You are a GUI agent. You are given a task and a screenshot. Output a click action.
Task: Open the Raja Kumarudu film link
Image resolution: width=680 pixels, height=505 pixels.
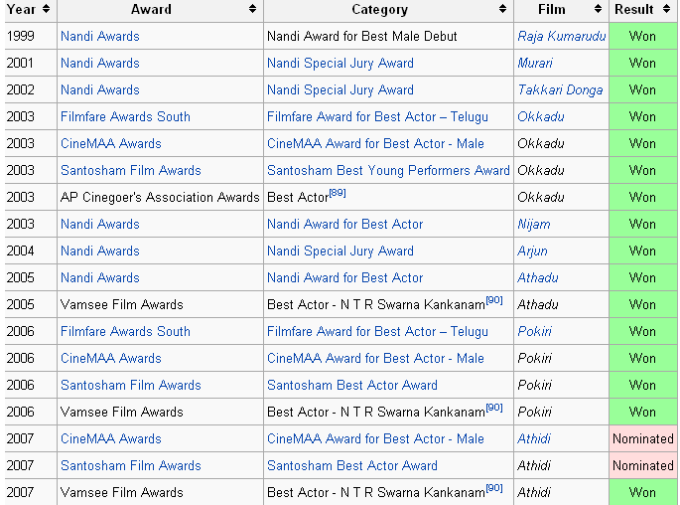[x=561, y=37]
